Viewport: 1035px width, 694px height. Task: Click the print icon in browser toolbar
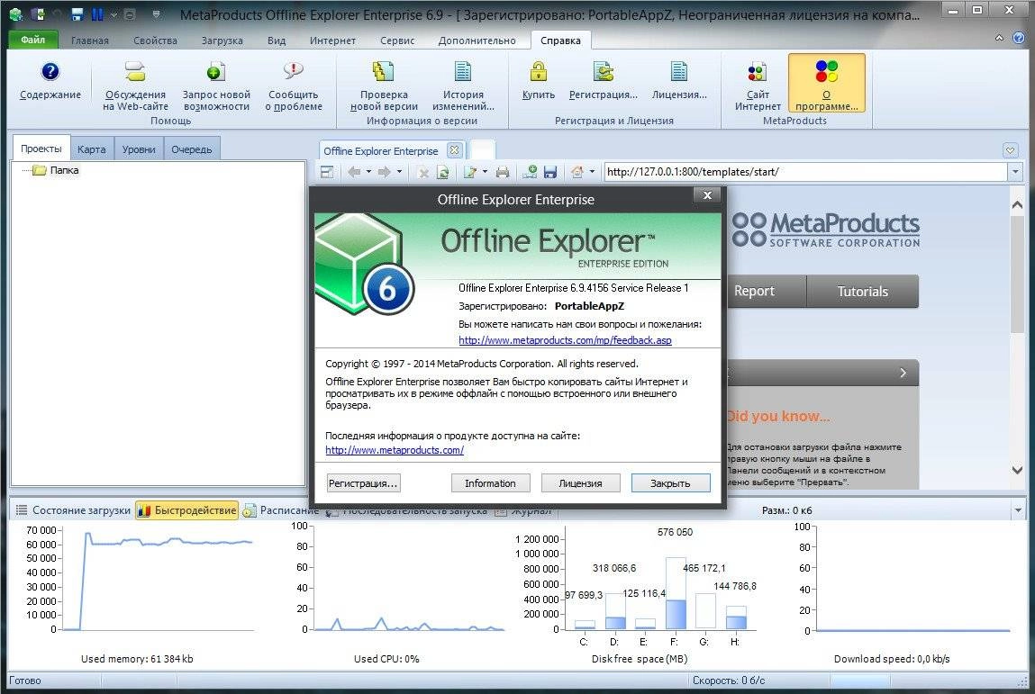point(503,172)
